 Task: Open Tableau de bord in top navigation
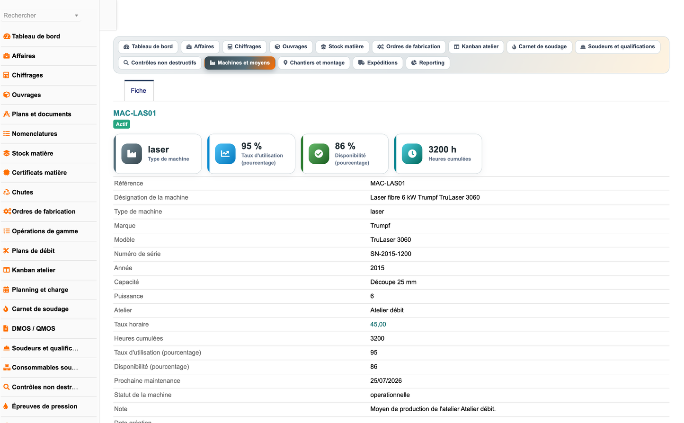(x=148, y=47)
